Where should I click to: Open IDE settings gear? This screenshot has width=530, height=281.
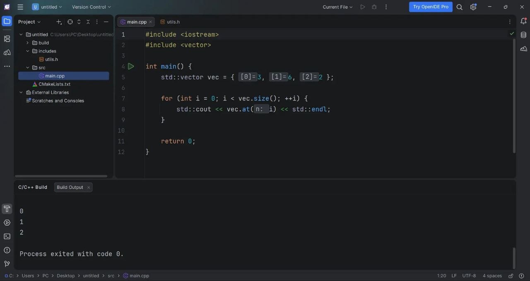coord(473,7)
